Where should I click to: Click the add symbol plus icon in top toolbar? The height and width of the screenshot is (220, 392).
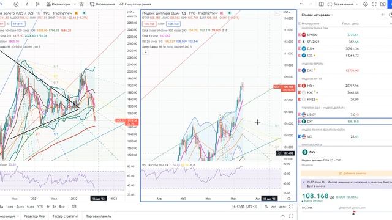(16, 4)
